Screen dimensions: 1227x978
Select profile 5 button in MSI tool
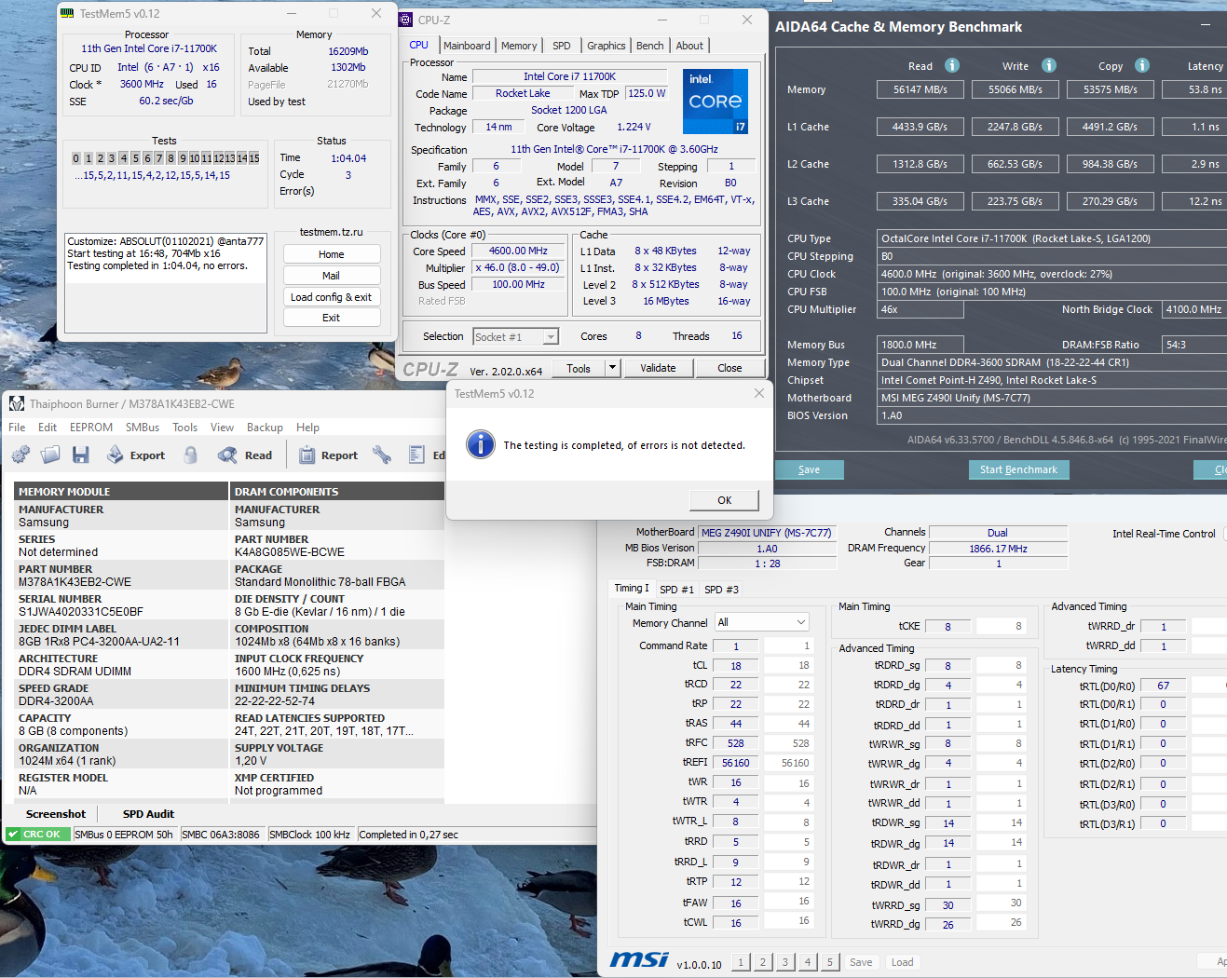(830, 962)
